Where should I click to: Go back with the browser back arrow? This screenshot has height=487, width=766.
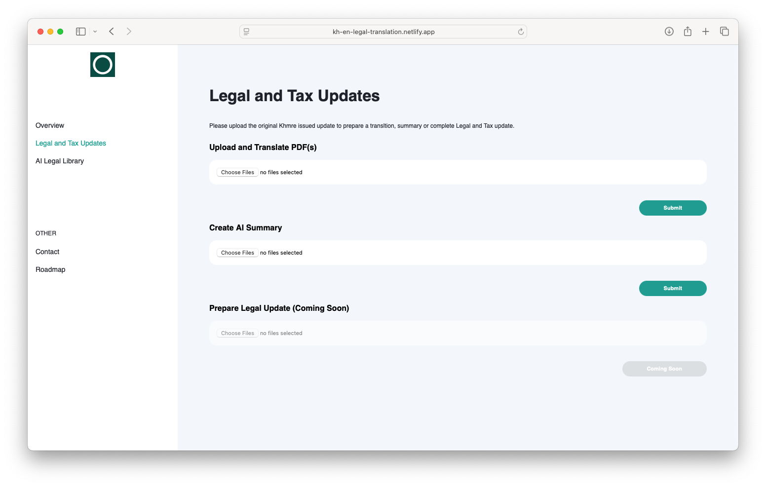pyautogui.click(x=112, y=32)
